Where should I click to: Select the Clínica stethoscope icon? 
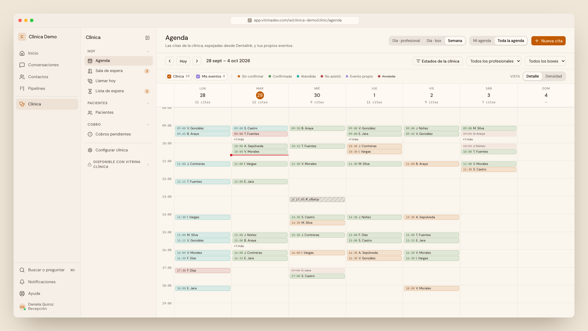22,104
